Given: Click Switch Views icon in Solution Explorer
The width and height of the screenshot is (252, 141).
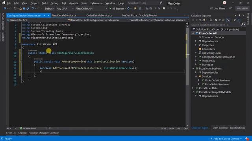Looking at the screenshot, I should (204, 20).
